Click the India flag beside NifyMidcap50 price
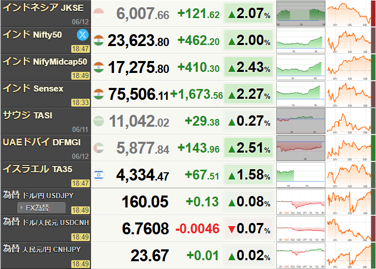 (99, 67)
